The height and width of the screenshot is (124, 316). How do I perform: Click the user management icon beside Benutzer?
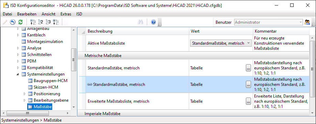(x=307, y=22)
